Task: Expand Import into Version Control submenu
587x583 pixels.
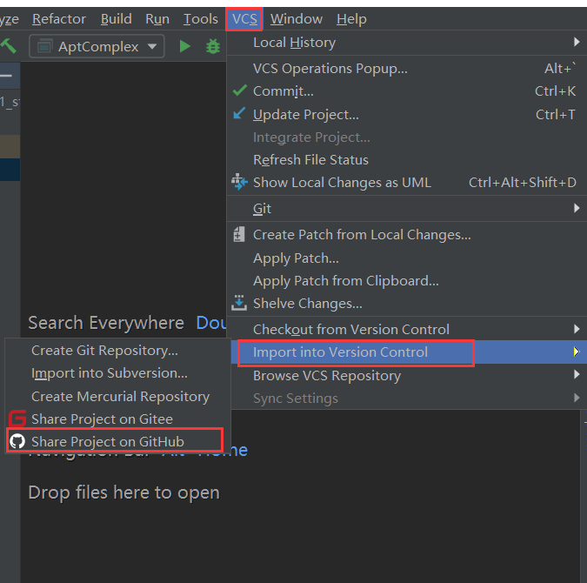Action: pos(407,352)
